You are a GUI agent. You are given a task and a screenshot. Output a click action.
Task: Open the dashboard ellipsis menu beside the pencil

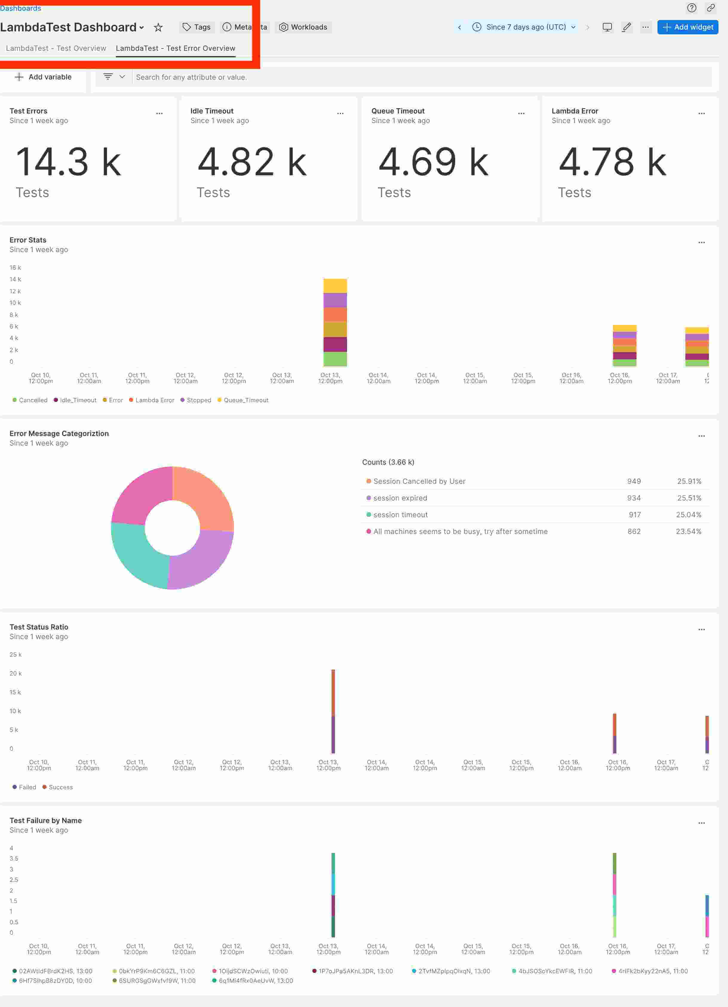[645, 27]
